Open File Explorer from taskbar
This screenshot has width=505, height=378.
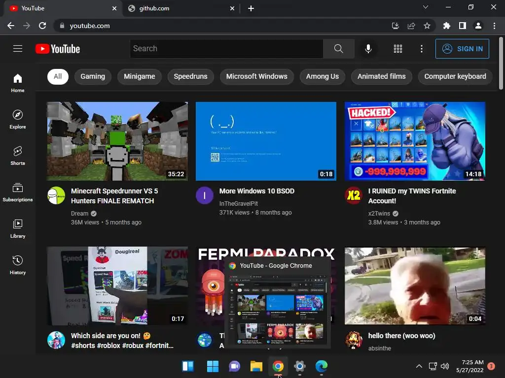point(256,366)
